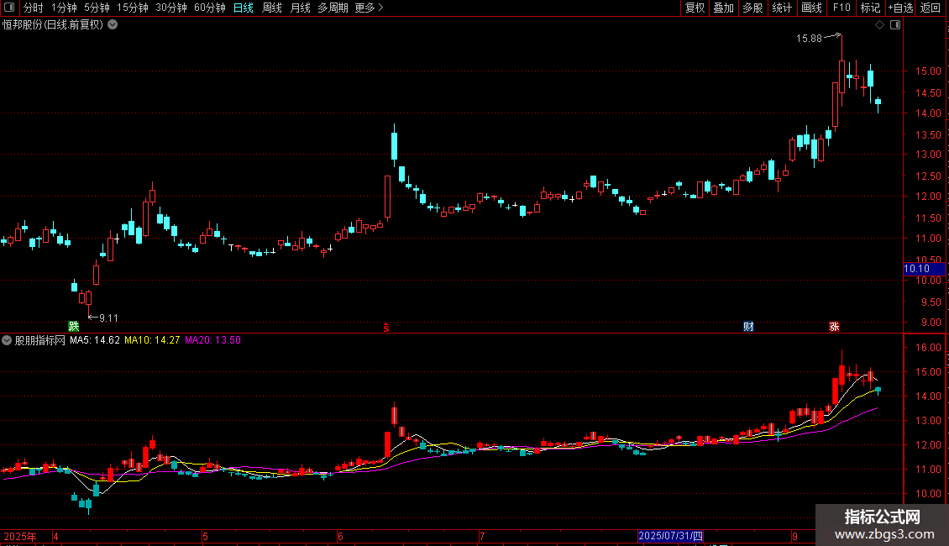The height and width of the screenshot is (546, 949).
Task: Click the MA20: 13.50 indicator label
Action: tap(213, 340)
